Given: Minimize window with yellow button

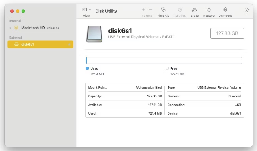Looking at the screenshot, I should tap(18, 11).
